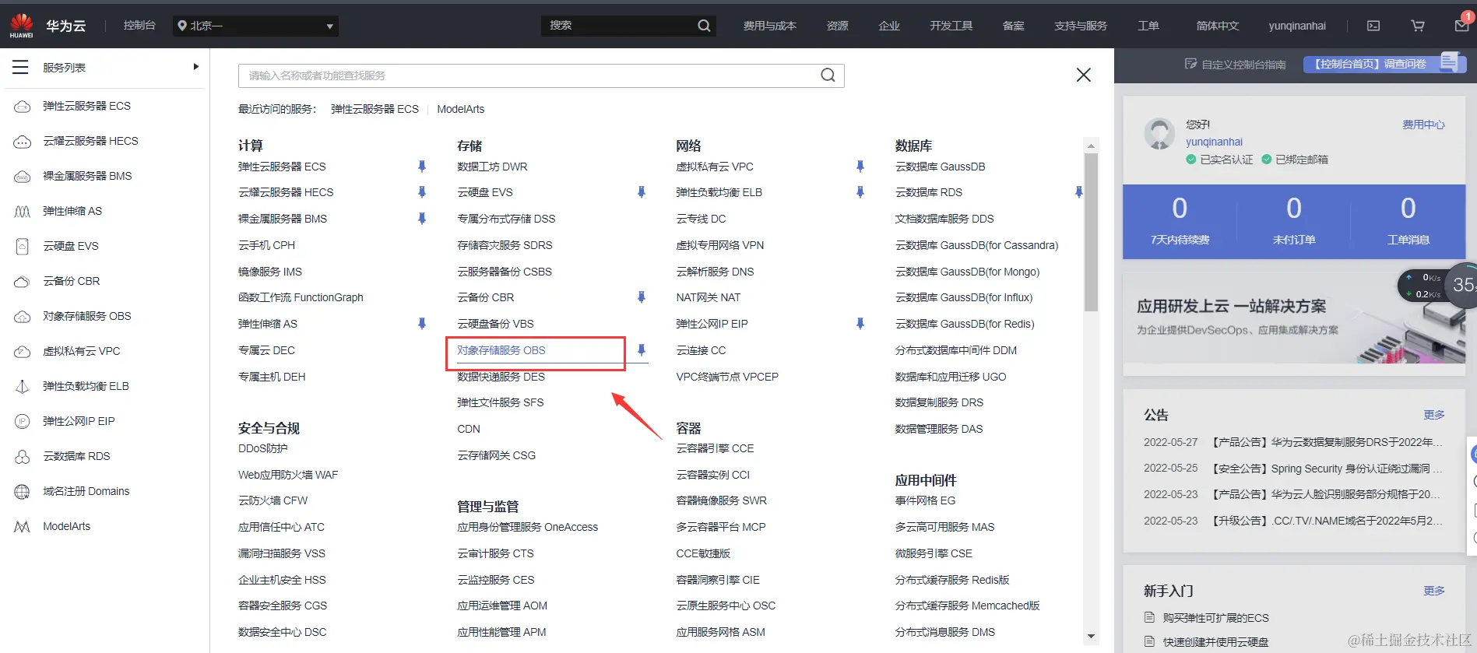Click the HECS sidebar icon
This screenshot has width=1477, height=653.
[x=23, y=142]
